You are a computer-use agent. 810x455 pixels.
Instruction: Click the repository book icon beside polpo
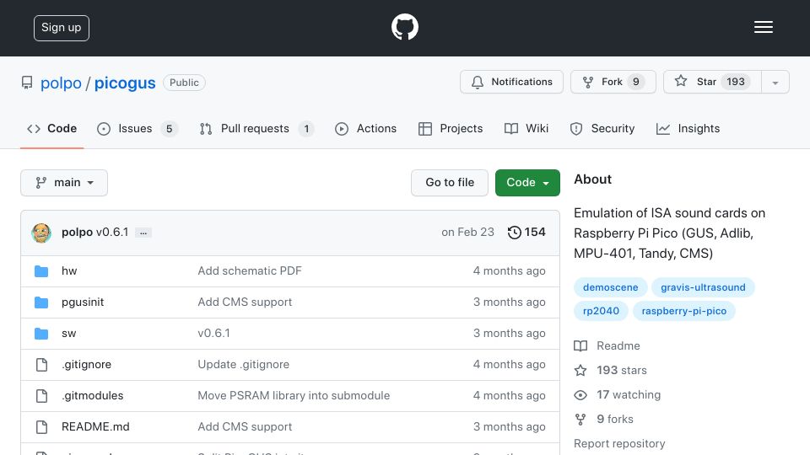tap(27, 83)
